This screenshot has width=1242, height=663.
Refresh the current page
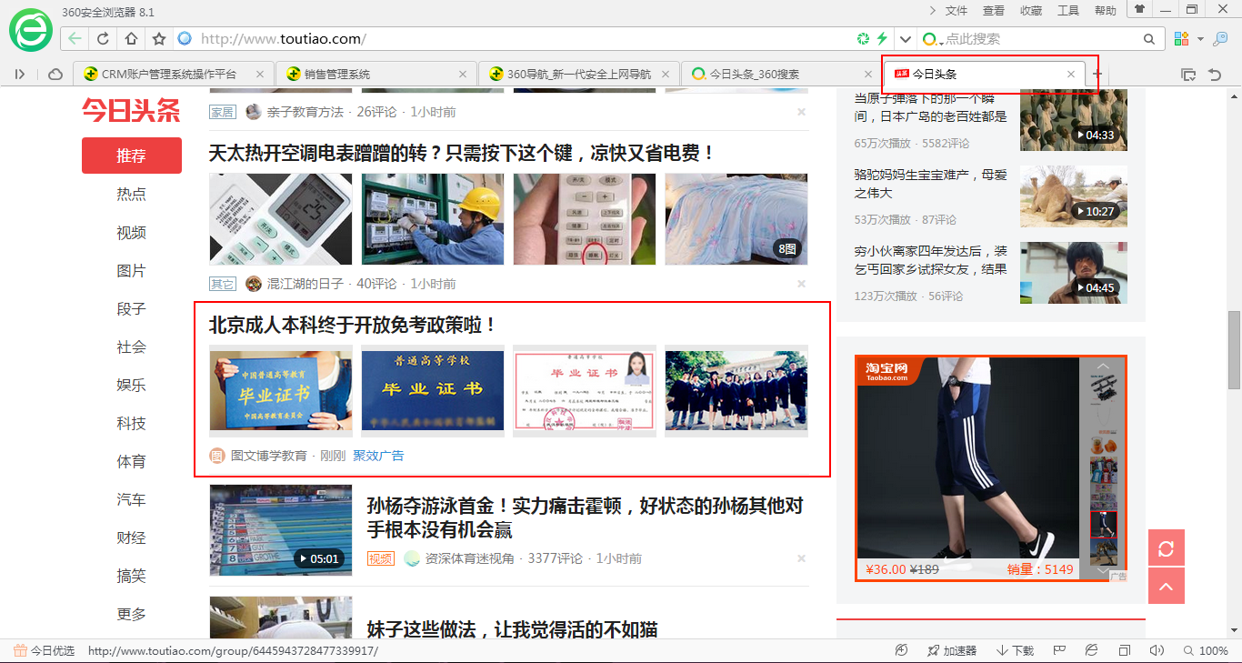click(x=102, y=38)
